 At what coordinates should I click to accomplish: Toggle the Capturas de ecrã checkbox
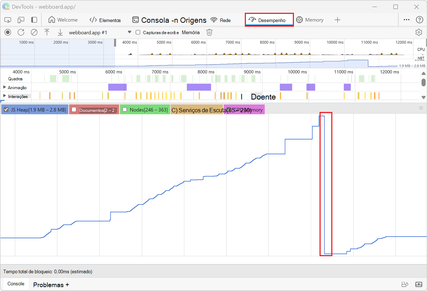138,32
